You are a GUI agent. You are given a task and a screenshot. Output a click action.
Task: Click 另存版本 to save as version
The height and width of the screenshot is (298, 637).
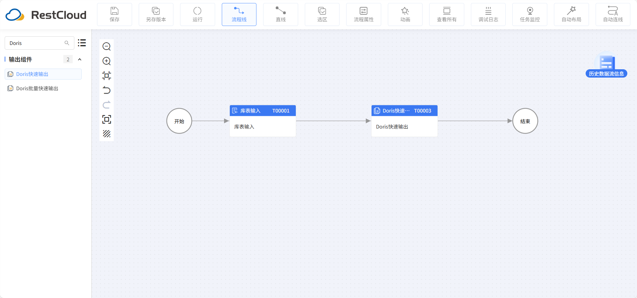pos(156,15)
